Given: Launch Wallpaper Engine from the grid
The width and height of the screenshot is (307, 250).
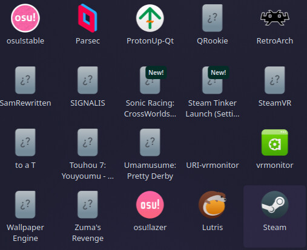Looking at the screenshot, I should pos(25,205).
